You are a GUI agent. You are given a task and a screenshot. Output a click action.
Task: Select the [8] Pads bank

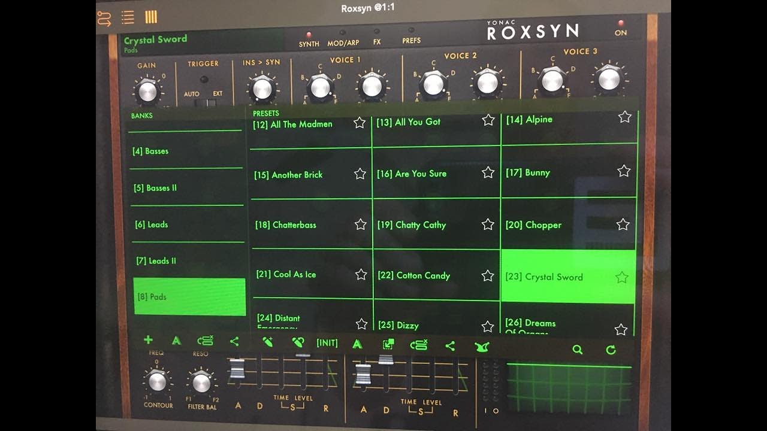[x=189, y=296]
